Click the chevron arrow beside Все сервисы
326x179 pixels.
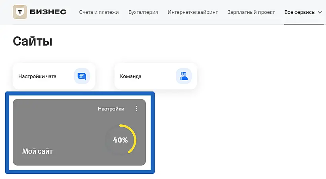[320, 12]
